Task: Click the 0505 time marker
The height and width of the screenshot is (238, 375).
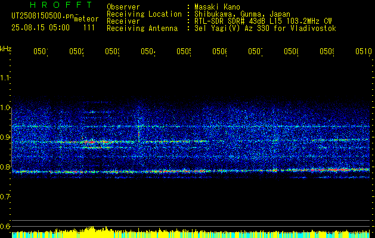Action: coord(184,51)
